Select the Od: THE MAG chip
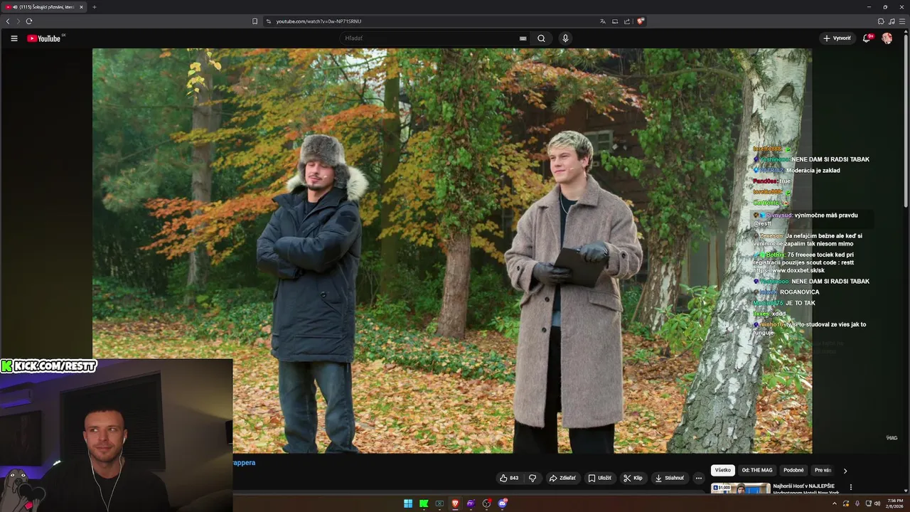910x512 pixels. click(x=757, y=470)
